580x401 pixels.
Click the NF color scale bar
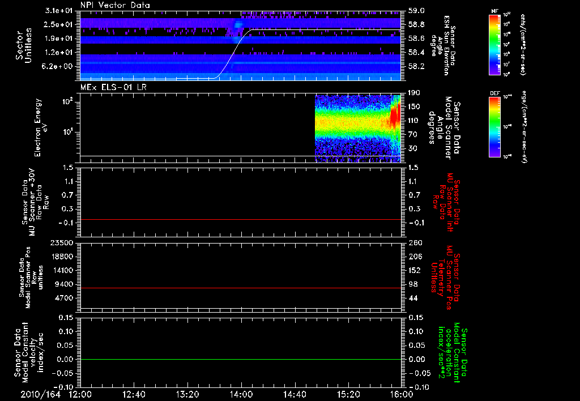coord(494,45)
